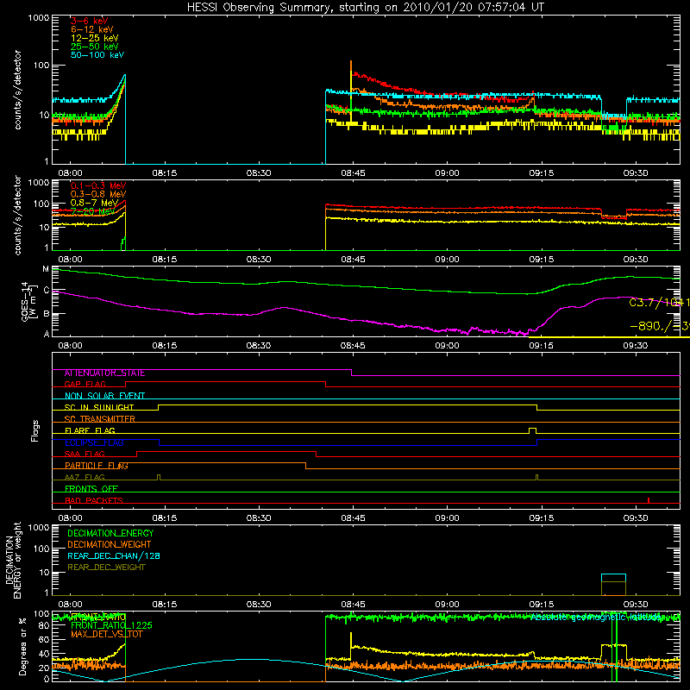The height and width of the screenshot is (690, 690).
Task: Select the ATTENUATOR_STATE flag label
Action: coord(104,373)
